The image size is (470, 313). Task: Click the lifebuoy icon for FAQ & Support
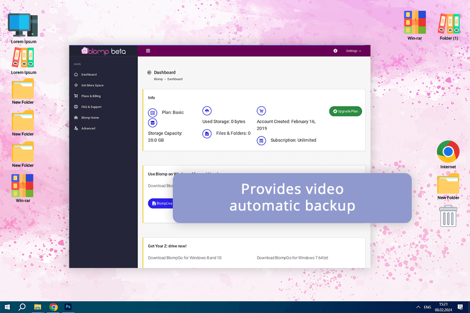click(76, 107)
